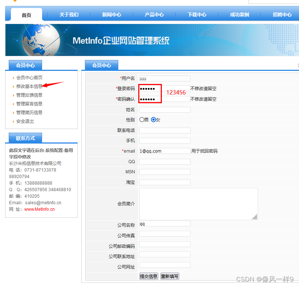Open 招聘中心 in the top navigation
The width and height of the screenshot is (299, 286).
[282, 15]
